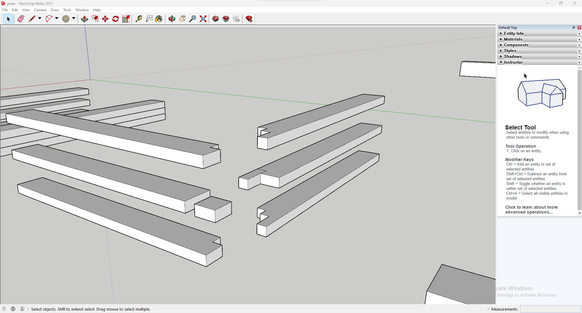The width and height of the screenshot is (582, 313).
Task: Activate the Offset tool
Action: (95, 19)
